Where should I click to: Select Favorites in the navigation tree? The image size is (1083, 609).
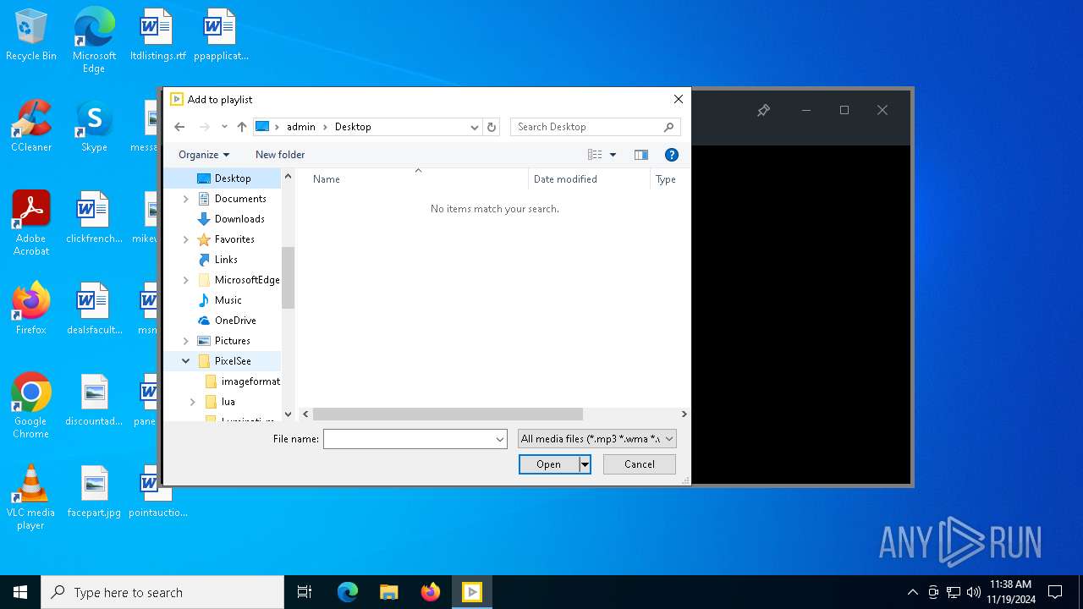click(234, 239)
